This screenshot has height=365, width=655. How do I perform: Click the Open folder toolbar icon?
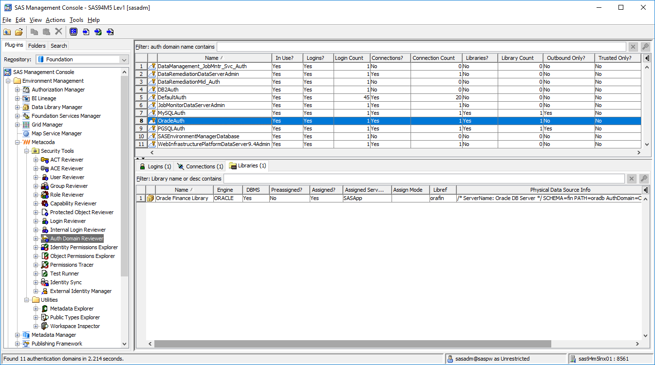click(19, 32)
